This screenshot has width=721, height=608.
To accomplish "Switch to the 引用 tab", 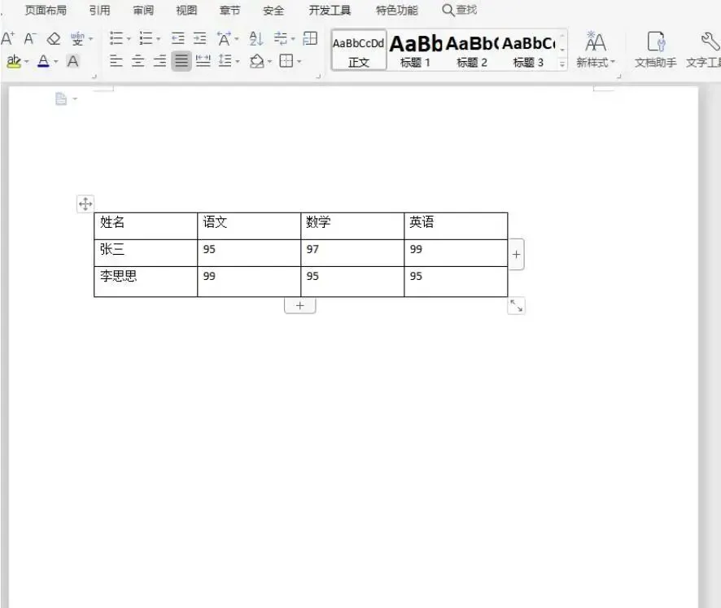I will pyautogui.click(x=100, y=10).
